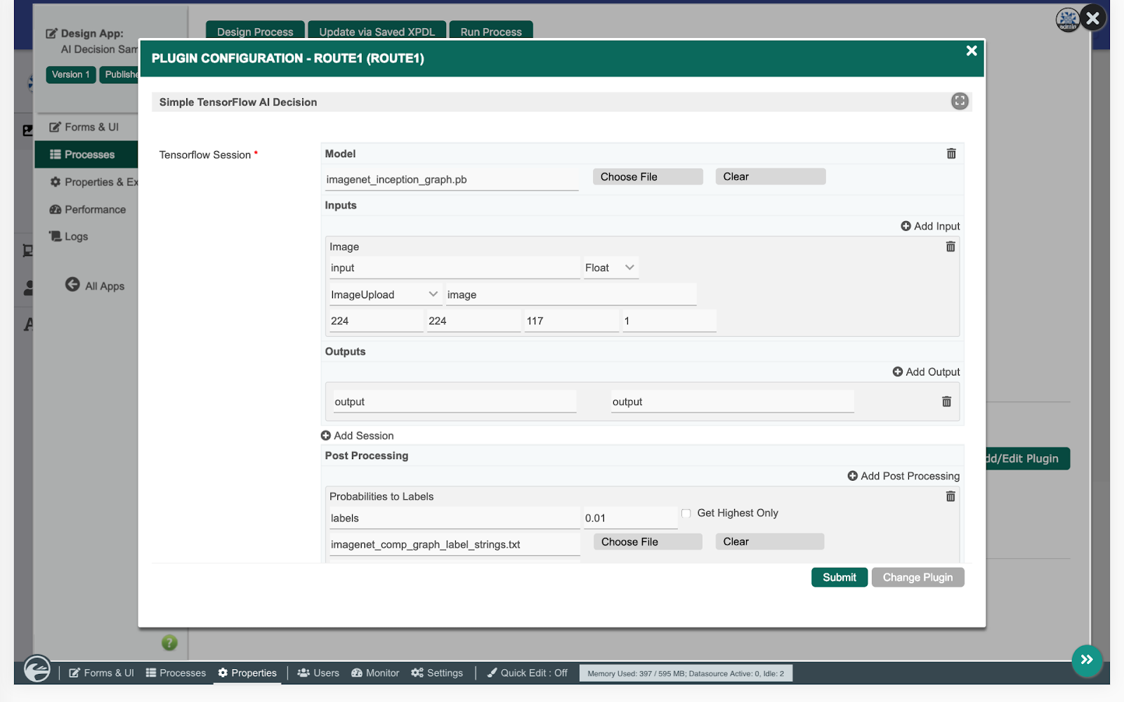Click the Change Plugin button
Image resolution: width=1124 pixels, height=702 pixels.
point(917,577)
